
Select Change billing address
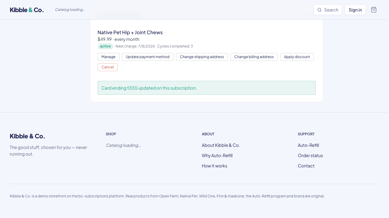(254, 57)
